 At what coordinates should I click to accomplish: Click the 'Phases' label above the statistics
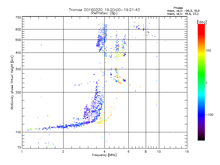tap(178, 8)
